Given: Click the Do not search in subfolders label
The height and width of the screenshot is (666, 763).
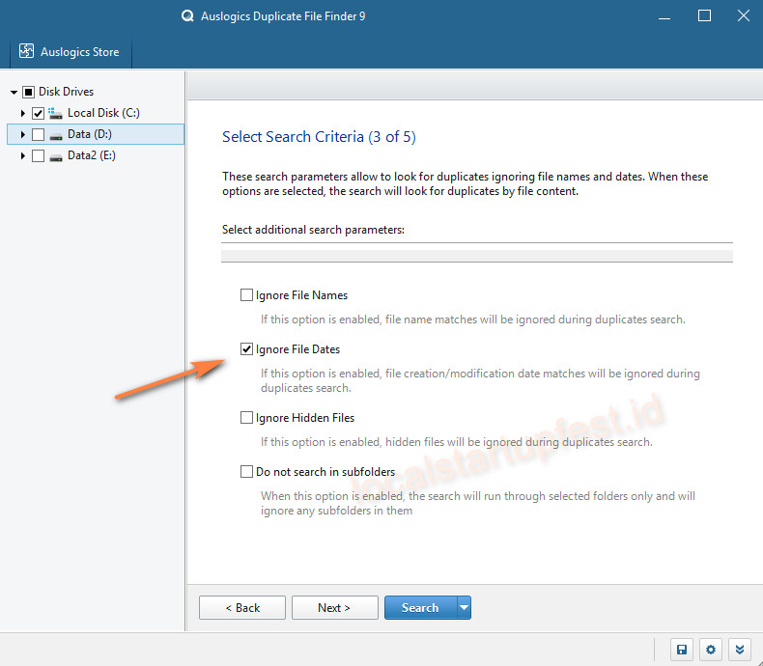Looking at the screenshot, I should [325, 472].
